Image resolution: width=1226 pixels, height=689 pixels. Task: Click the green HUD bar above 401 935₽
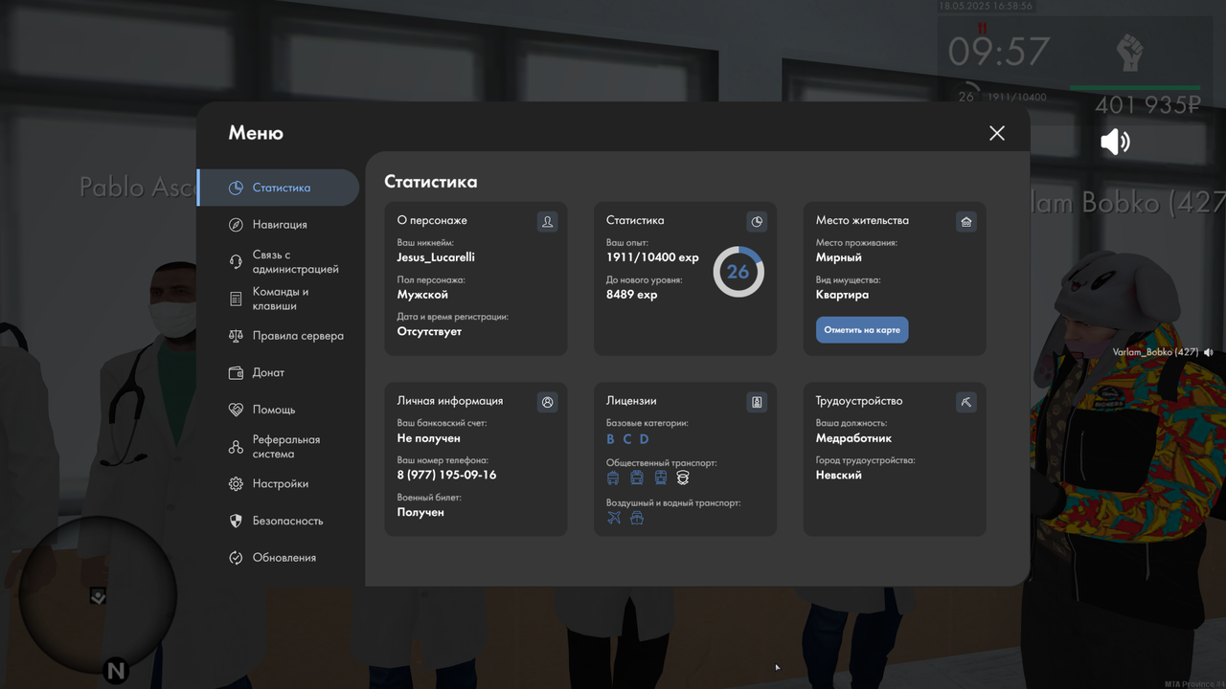(x=1135, y=88)
